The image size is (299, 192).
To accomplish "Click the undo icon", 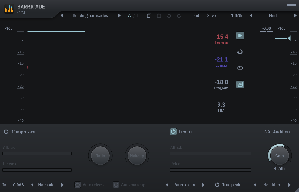I will 169,16.
